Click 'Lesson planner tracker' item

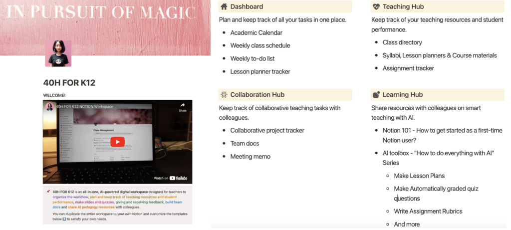(260, 72)
